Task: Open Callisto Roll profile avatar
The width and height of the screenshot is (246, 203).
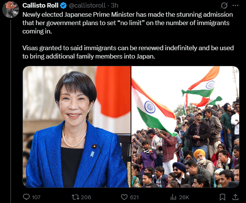Action: [x=11, y=10]
